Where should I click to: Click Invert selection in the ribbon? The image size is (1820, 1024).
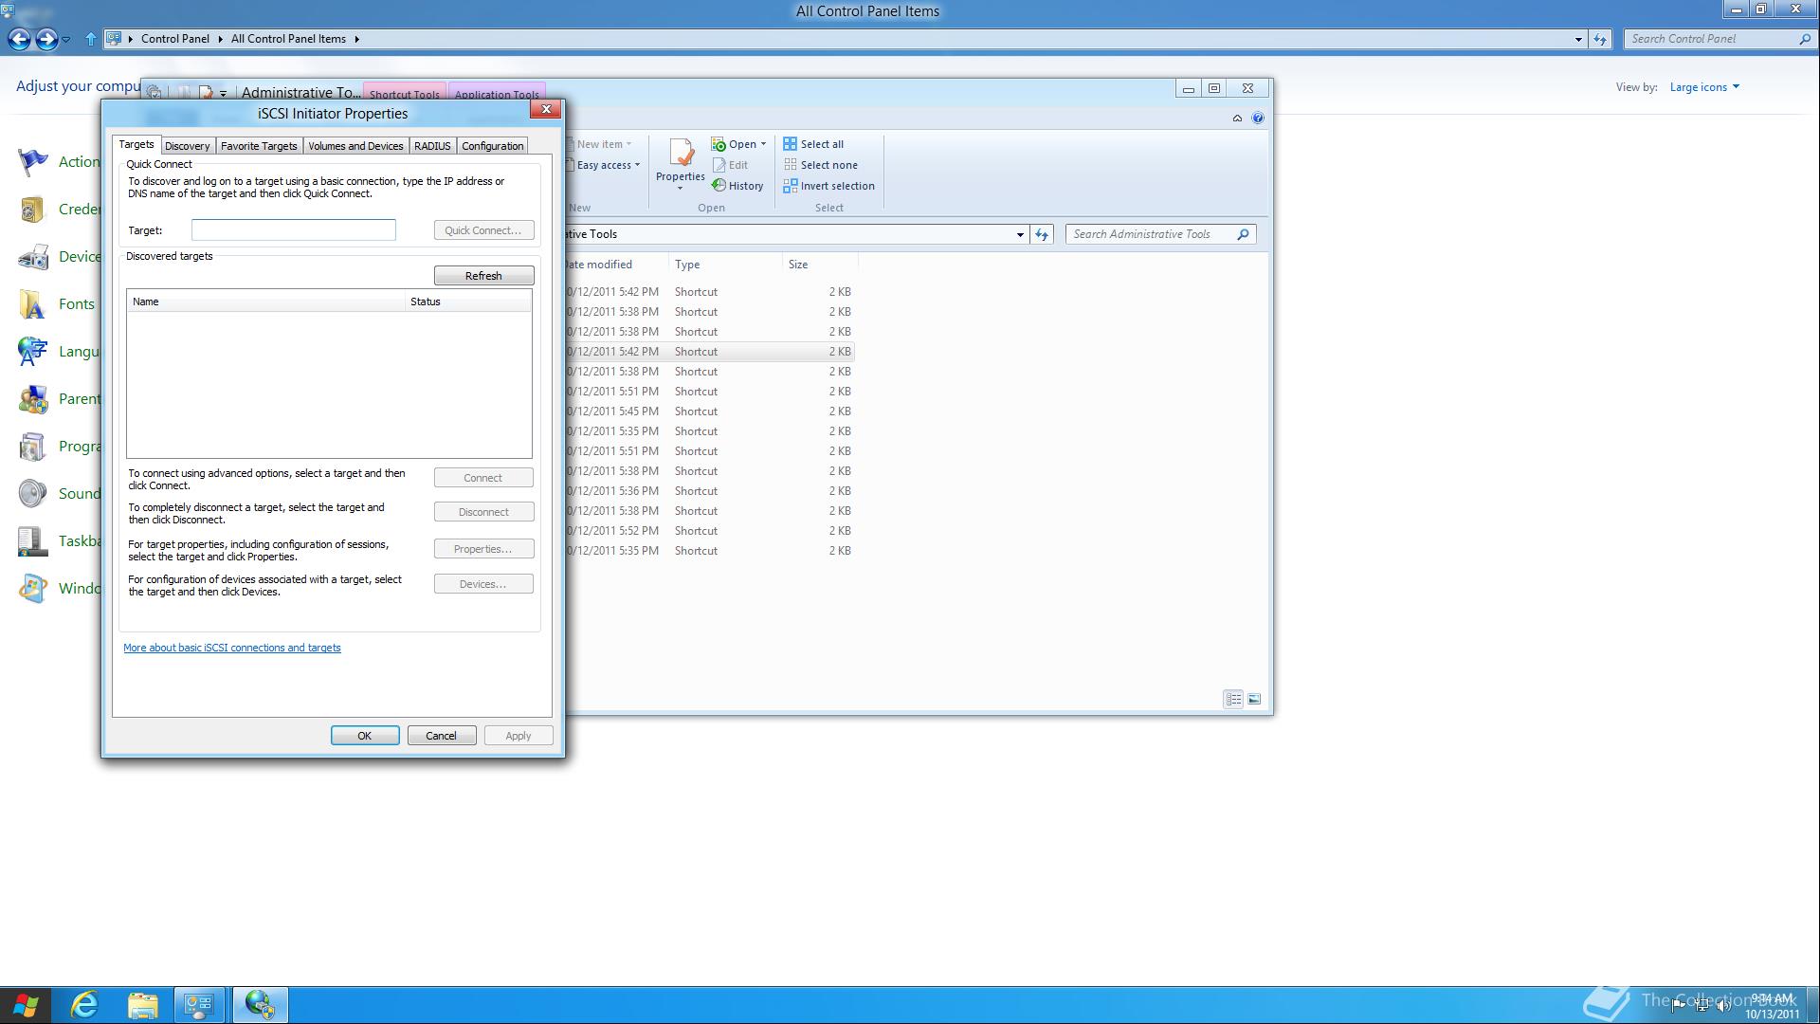(x=829, y=186)
